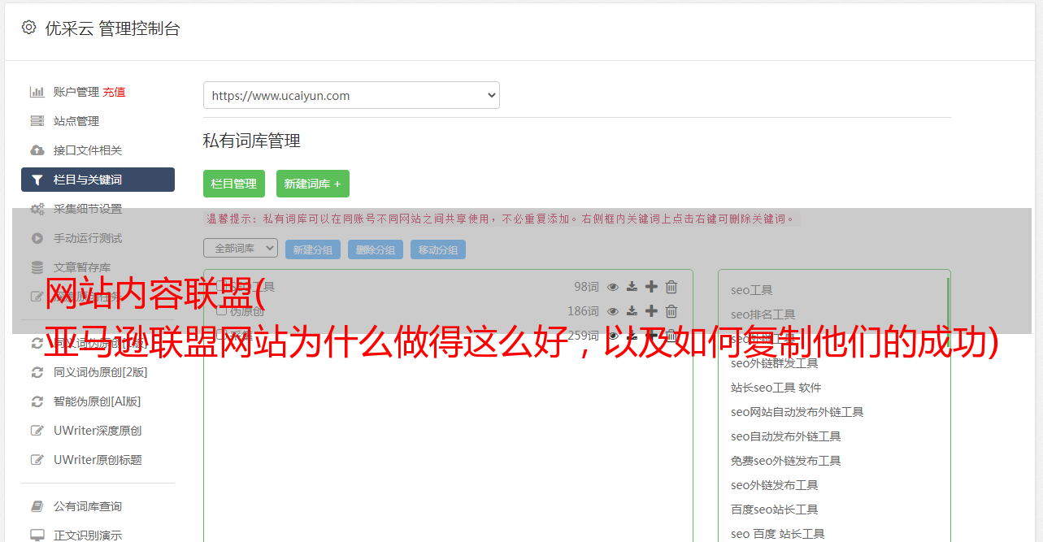Click the gear icon beside 优采云 管理控制台
Screen dimensions: 1043x542
[x=28, y=28]
